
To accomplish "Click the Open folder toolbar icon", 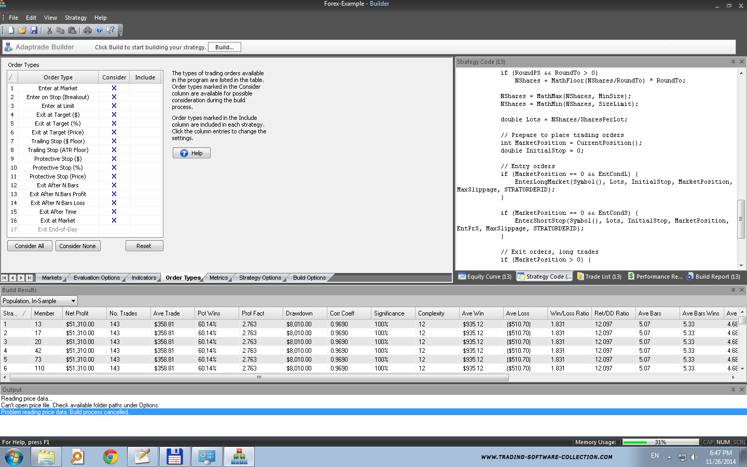I will coord(22,31).
